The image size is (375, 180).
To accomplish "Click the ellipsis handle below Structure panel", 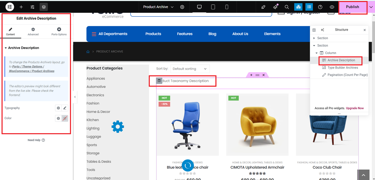I will [x=339, y=114].
